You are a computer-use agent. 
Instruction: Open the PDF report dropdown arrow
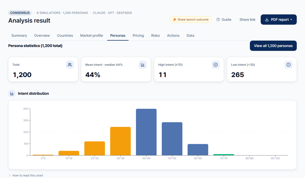click(x=291, y=20)
